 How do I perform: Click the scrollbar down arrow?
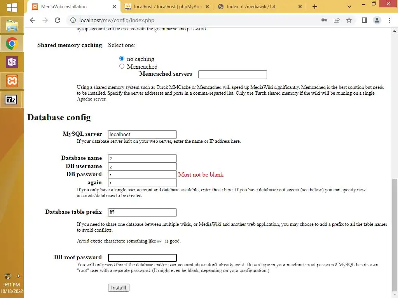395,295
